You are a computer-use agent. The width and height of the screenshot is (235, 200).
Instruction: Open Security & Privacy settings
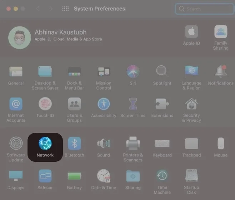191,104
